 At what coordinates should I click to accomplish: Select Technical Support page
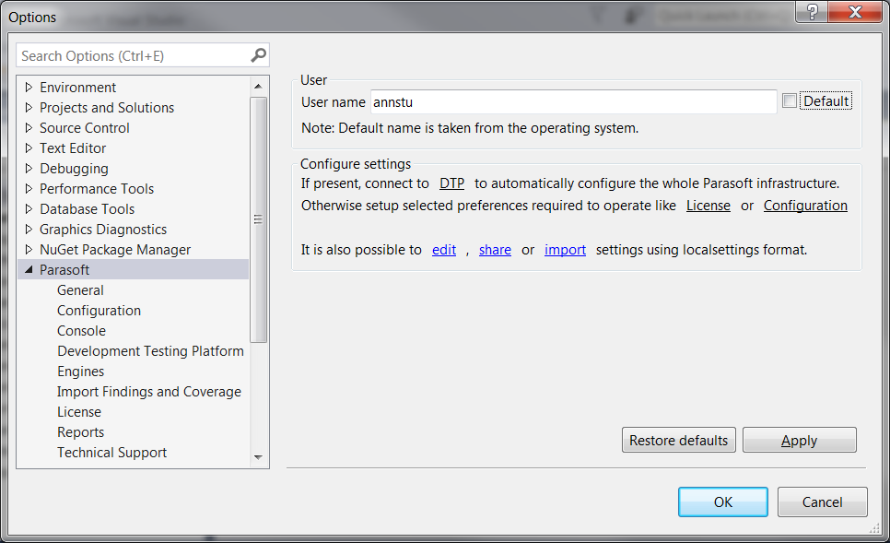click(x=111, y=453)
